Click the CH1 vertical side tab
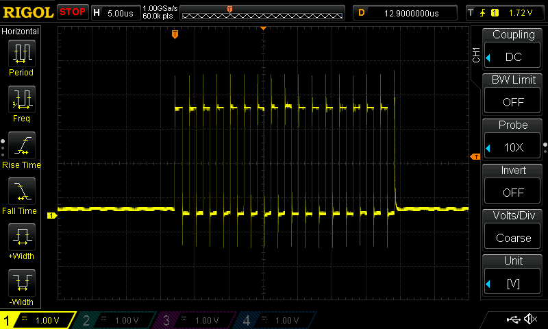 coord(476,55)
